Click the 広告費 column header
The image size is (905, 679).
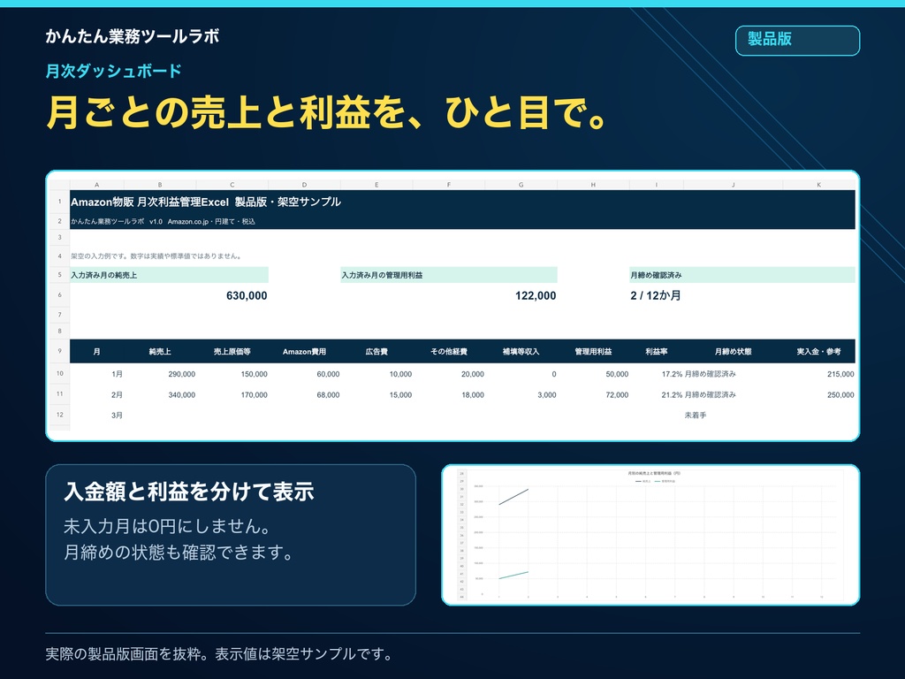(x=376, y=352)
